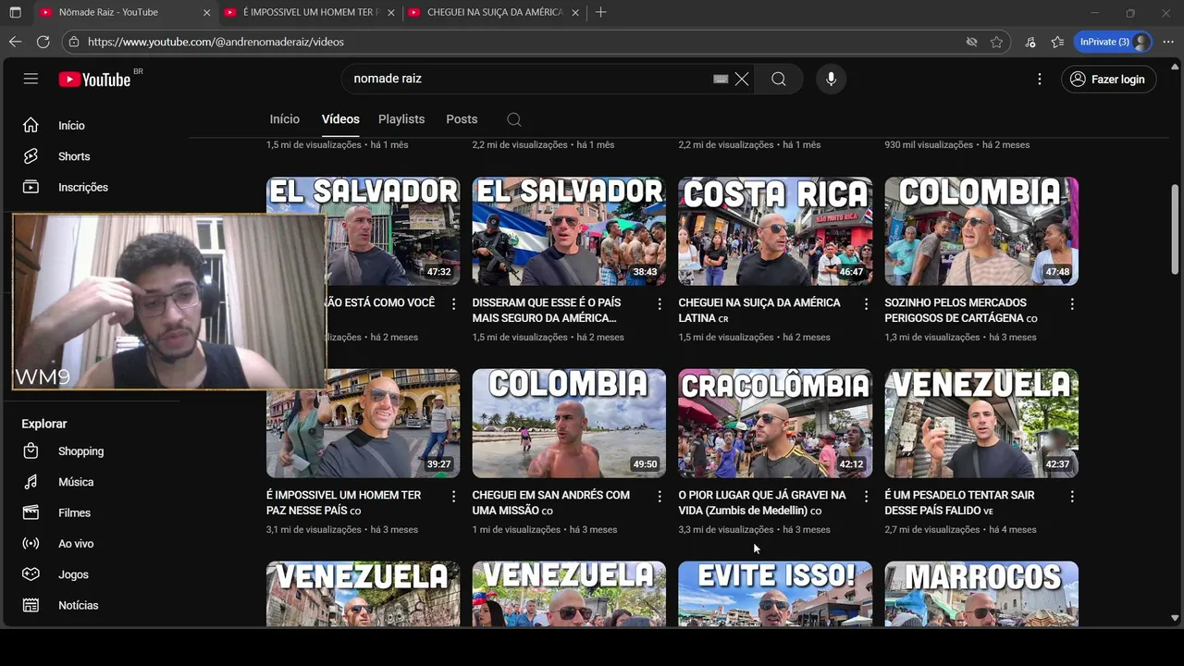Switch to the Posts tab
This screenshot has height=666, width=1184.
(x=462, y=119)
